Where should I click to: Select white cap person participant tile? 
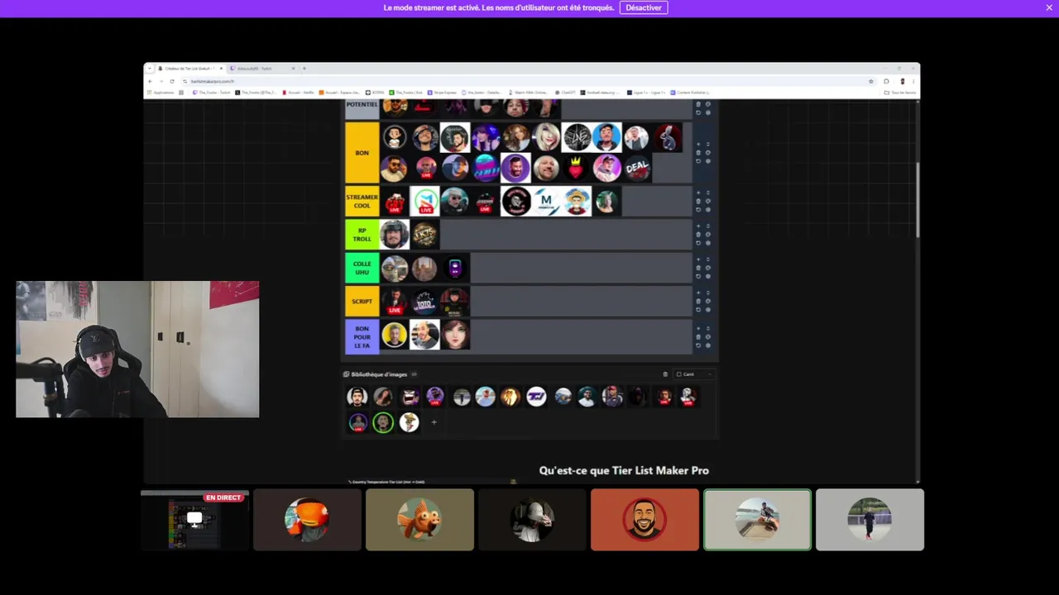tap(532, 520)
